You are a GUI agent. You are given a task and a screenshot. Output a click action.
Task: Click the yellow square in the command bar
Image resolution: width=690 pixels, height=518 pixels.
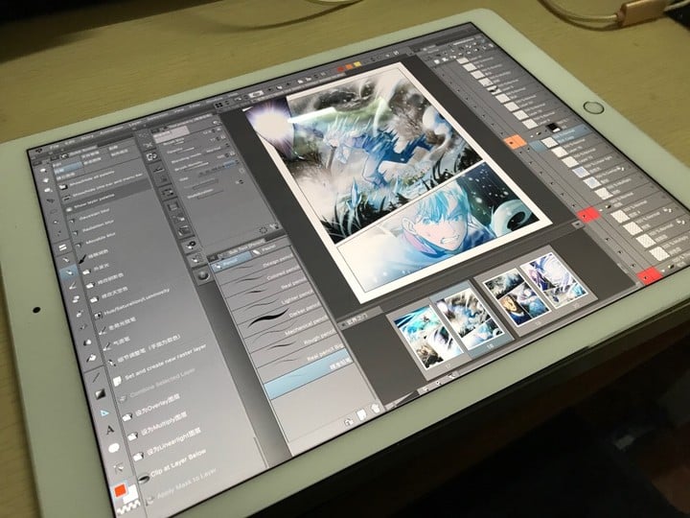357,65
